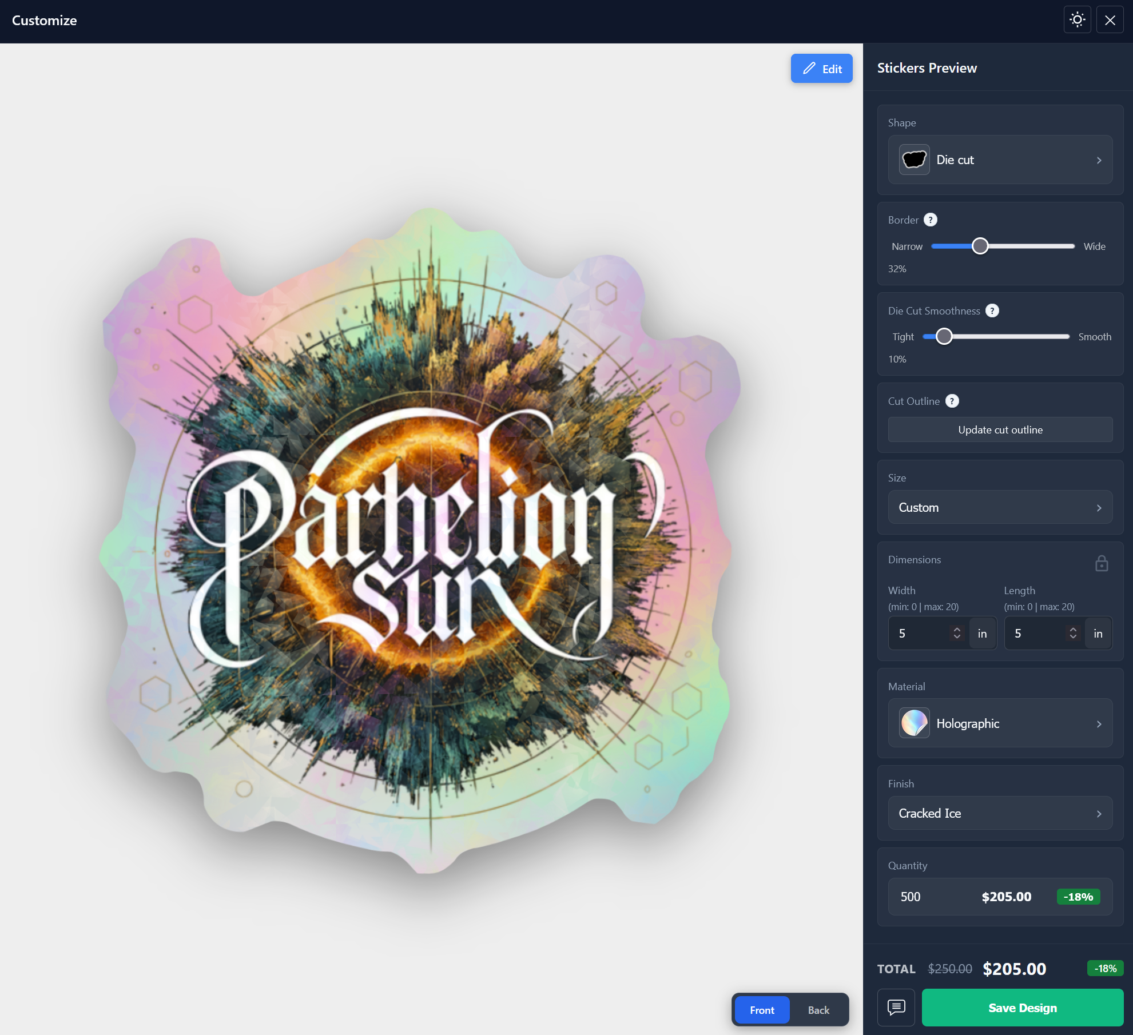The height and width of the screenshot is (1035, 1133).
Task: Click the Stickers Preview heading
Action: [927, 67]
